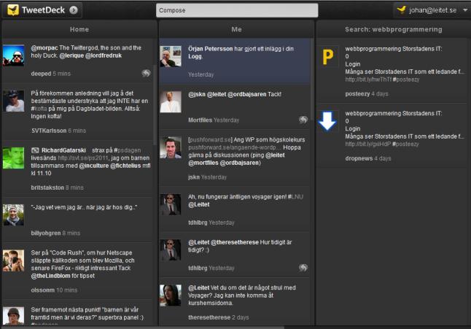Click username britstakston under tweet

(x=47, y=187)
